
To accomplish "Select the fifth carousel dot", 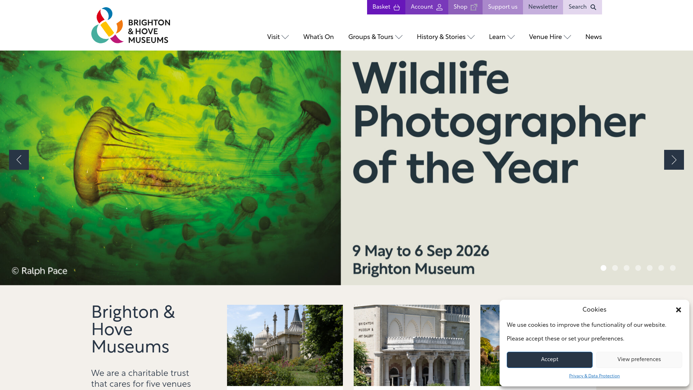I will [650, 268].
